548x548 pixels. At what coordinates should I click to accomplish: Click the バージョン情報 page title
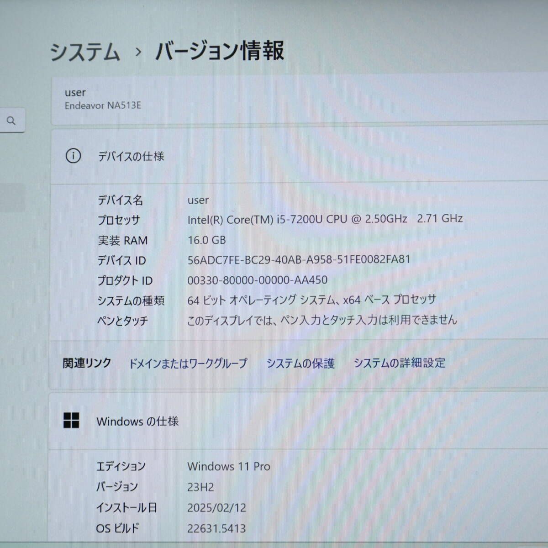(x=220, y=51)
